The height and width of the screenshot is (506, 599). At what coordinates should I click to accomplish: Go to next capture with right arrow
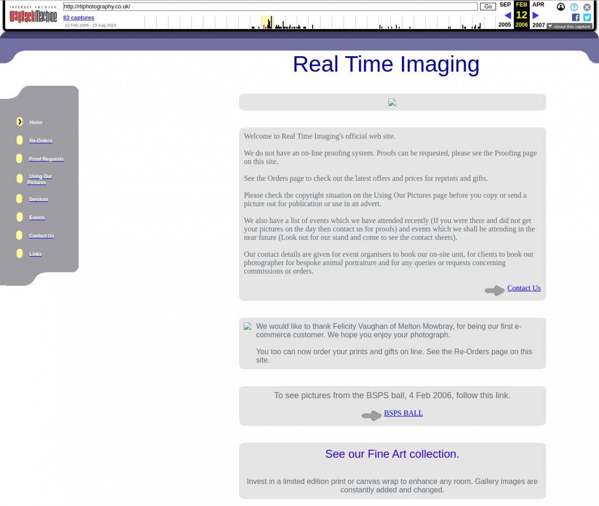pos(535,15)
